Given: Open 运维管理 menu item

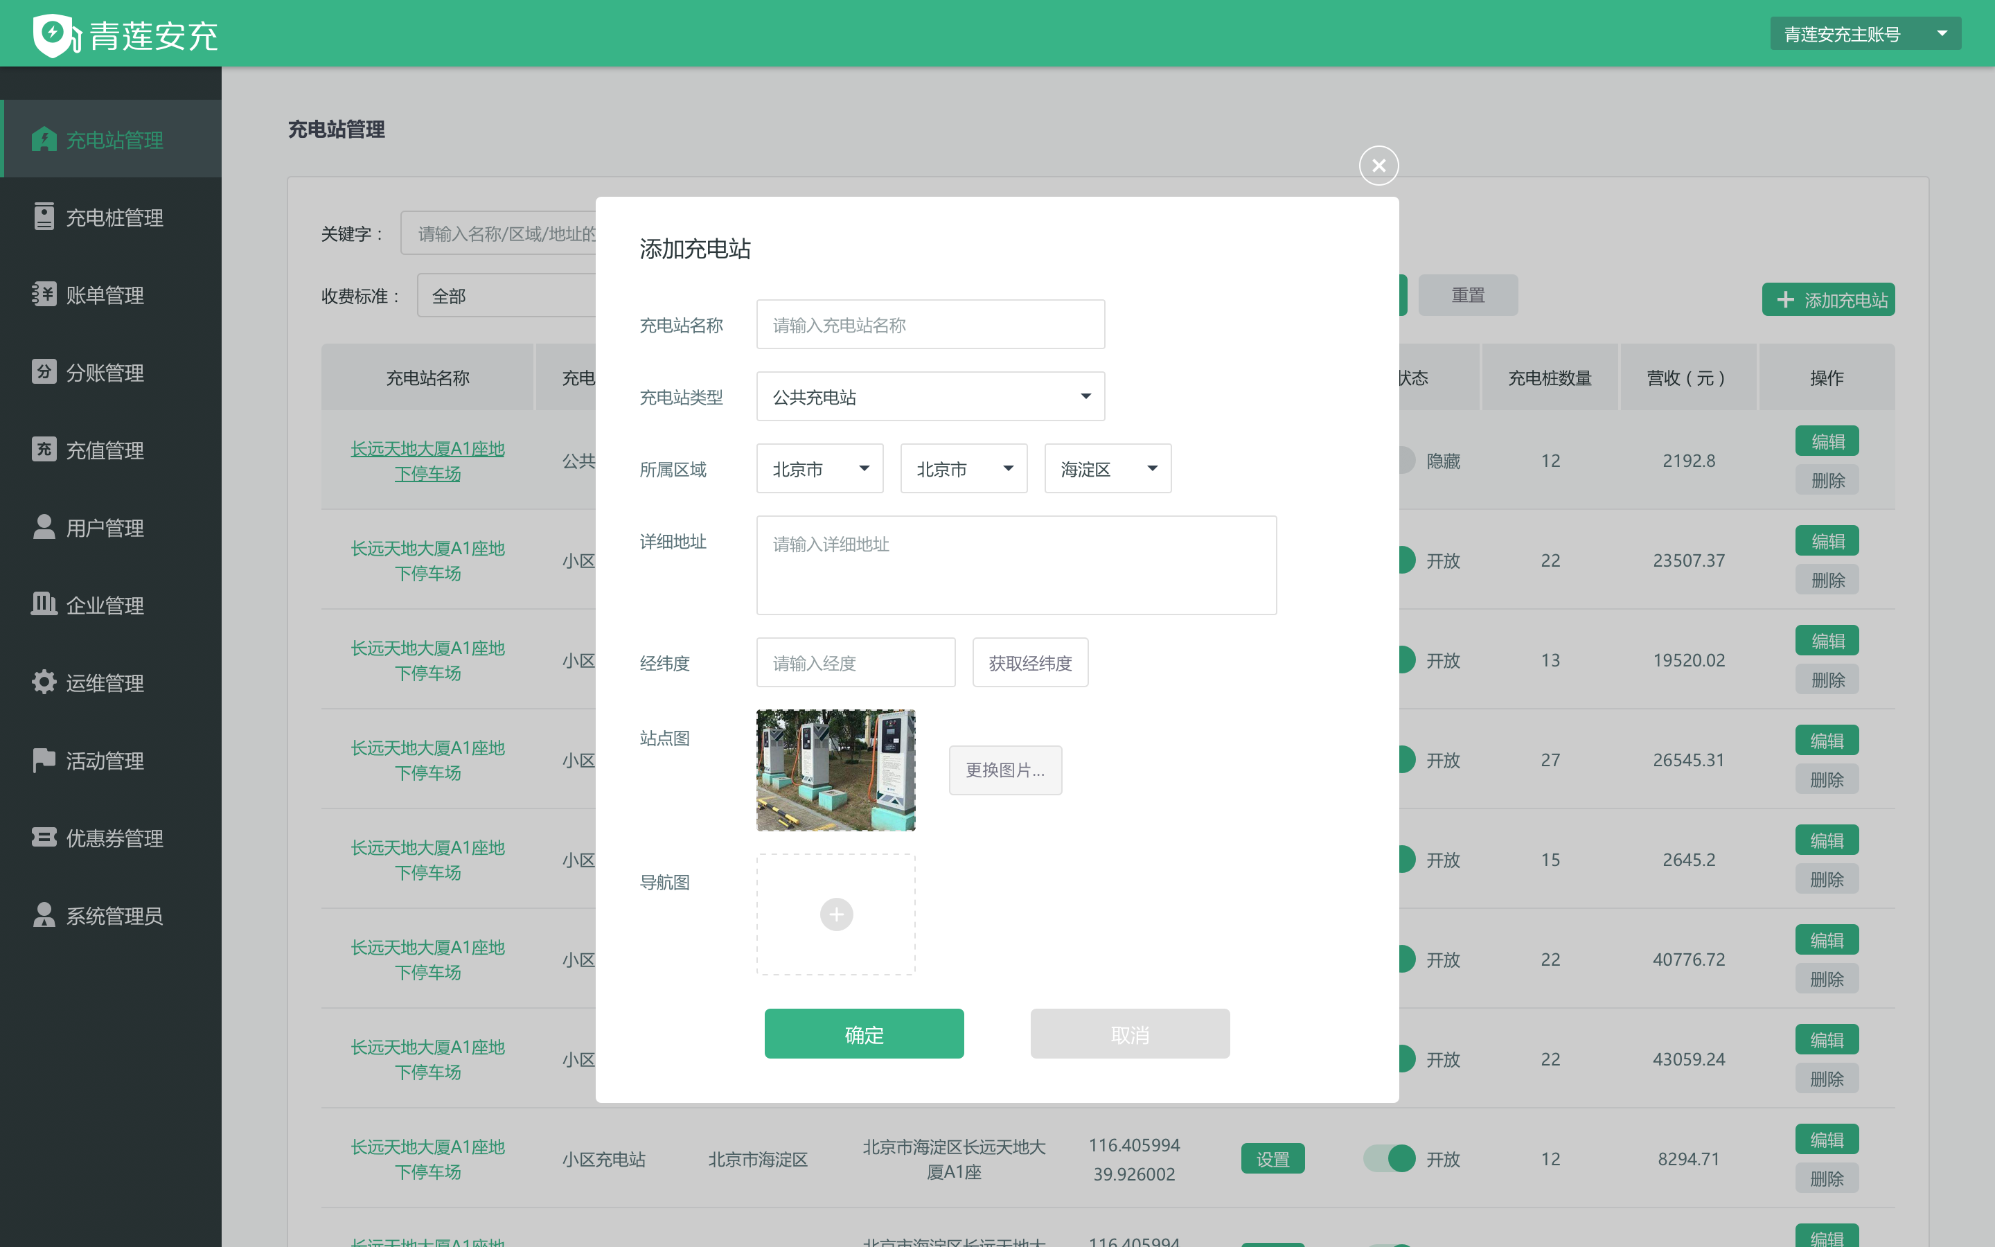Looking at the screenshot, I should [110, 682].
